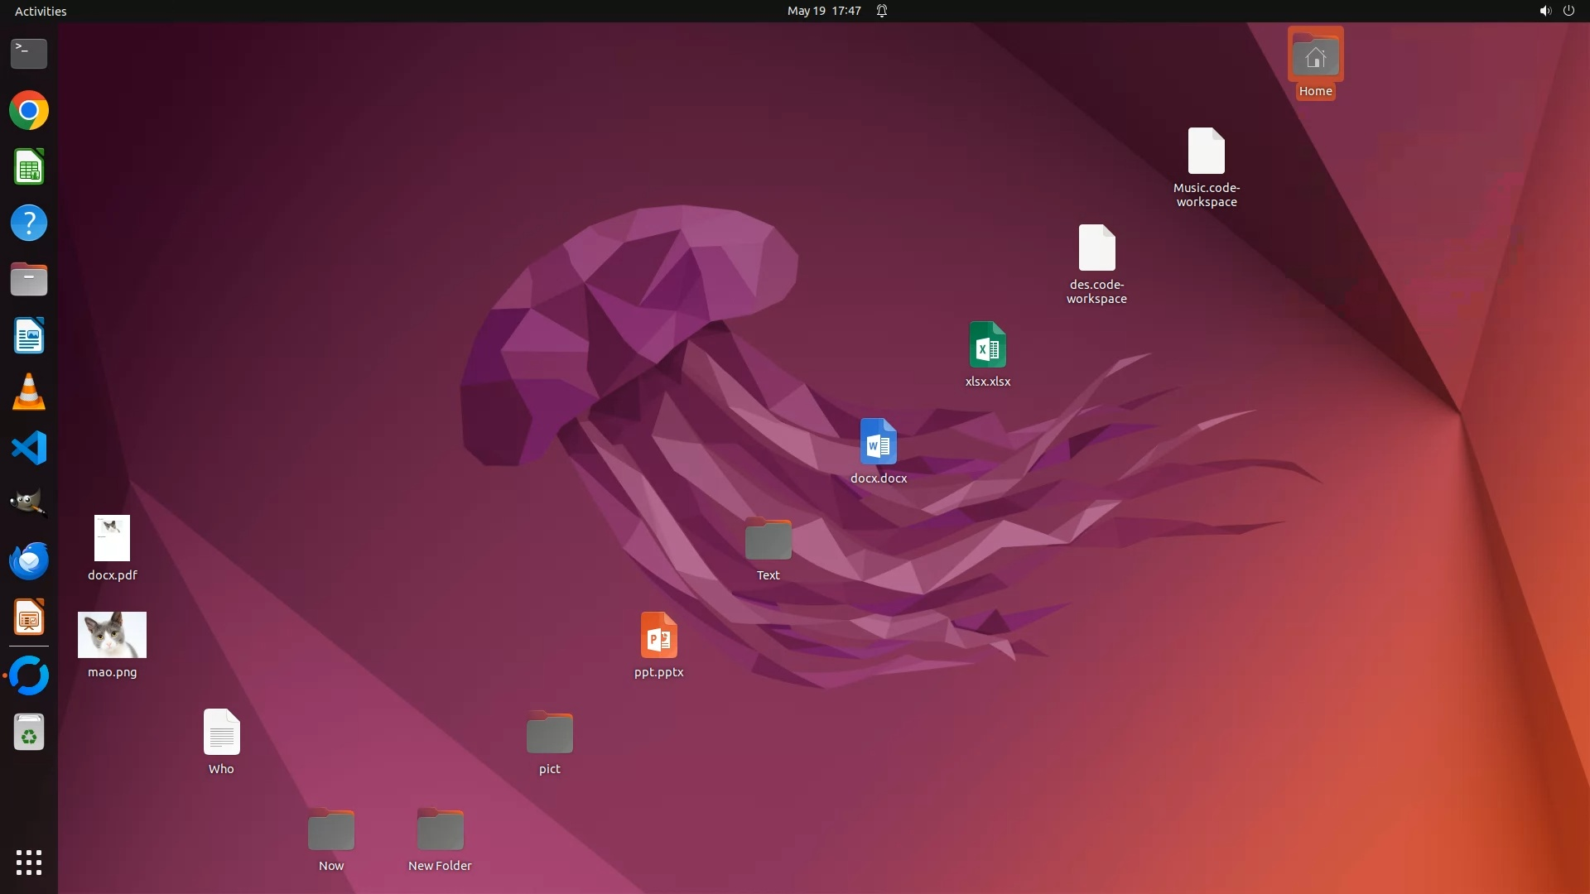Open Visual Studio Code from dock
Viewport: 1590px width, 894px height.
(29, 449)
